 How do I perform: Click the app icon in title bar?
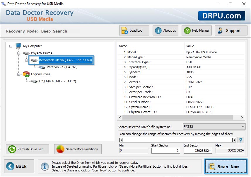3,4
